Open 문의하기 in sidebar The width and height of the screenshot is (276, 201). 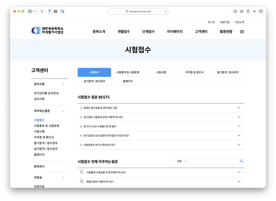pyautogui.click(x=39, y=166)
